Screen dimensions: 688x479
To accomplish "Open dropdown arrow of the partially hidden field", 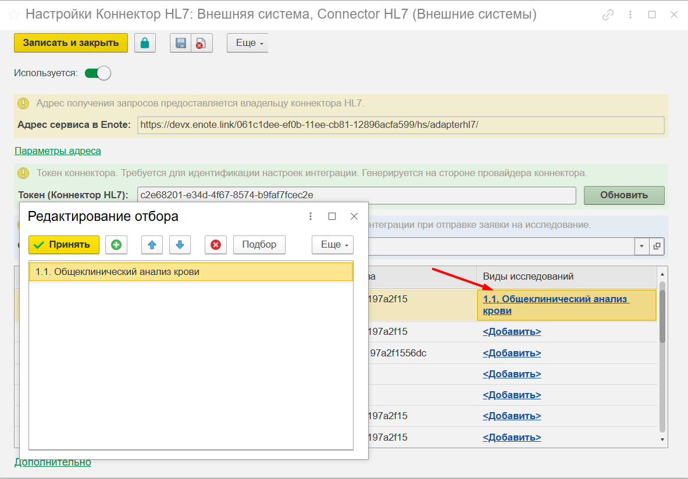I will 641,246.
